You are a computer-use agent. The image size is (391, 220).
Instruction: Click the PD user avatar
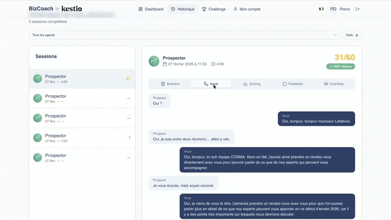(333, 9)
